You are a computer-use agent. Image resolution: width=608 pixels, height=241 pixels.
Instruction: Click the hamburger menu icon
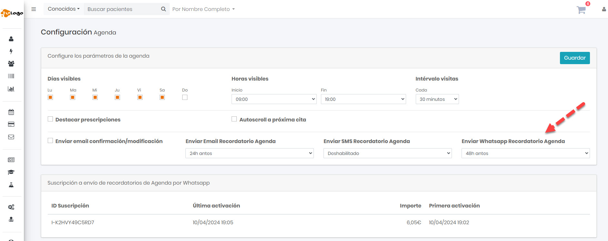[x=34, y=9]
